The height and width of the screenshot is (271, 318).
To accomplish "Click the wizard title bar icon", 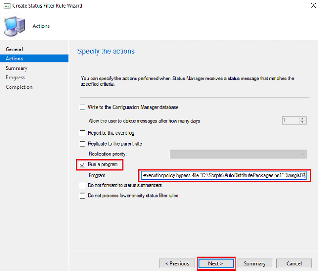I will tap(6, 6).
